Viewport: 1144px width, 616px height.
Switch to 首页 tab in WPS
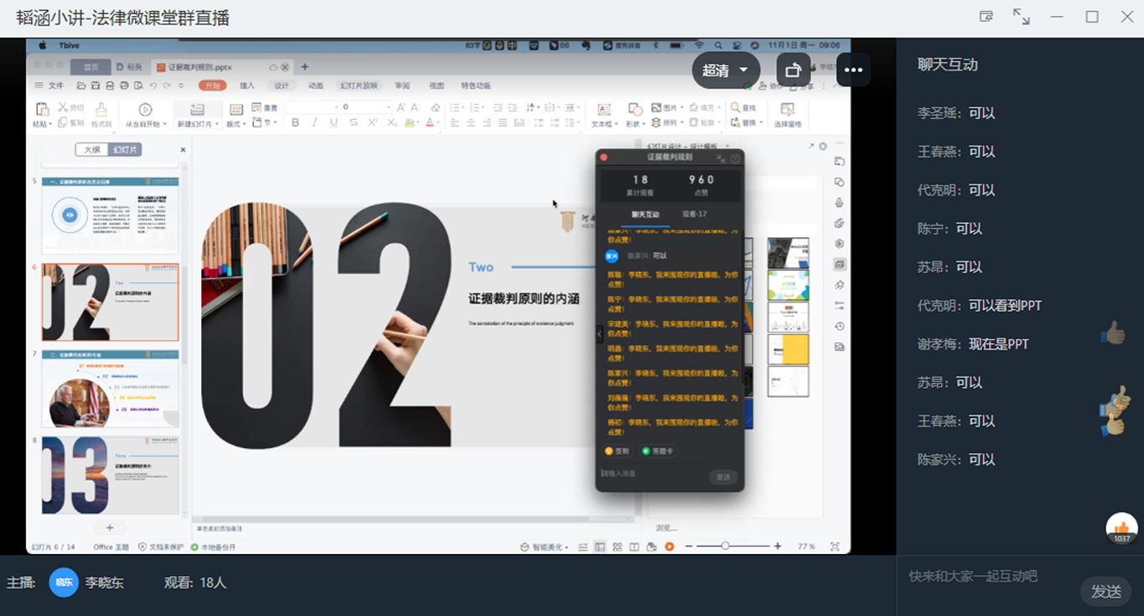tap(91, 67)
